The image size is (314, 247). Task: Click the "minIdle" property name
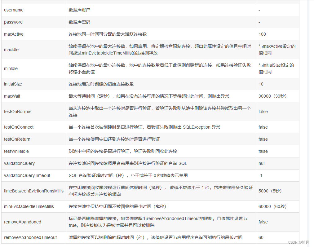[11, 68]
